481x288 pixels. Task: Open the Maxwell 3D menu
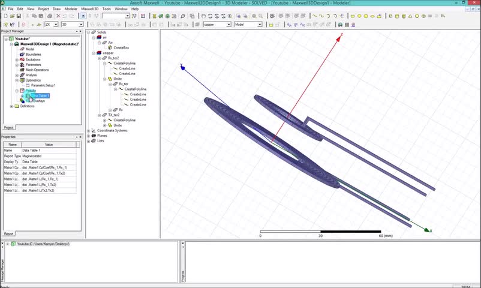click(x=90, y=9)
